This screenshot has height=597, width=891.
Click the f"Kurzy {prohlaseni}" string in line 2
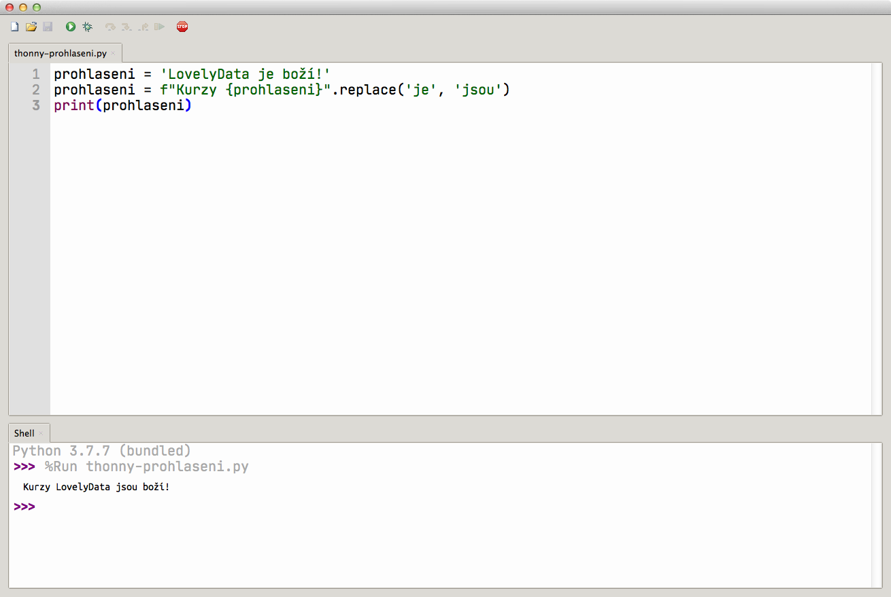tap(245, 90)
